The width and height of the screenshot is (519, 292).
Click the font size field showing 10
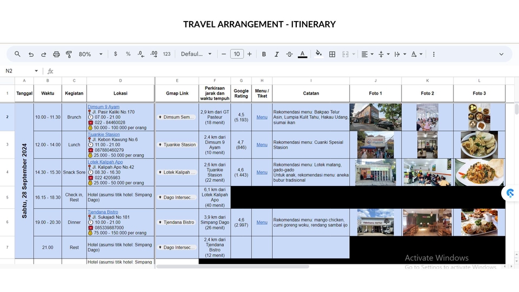[x=237, y=54]
